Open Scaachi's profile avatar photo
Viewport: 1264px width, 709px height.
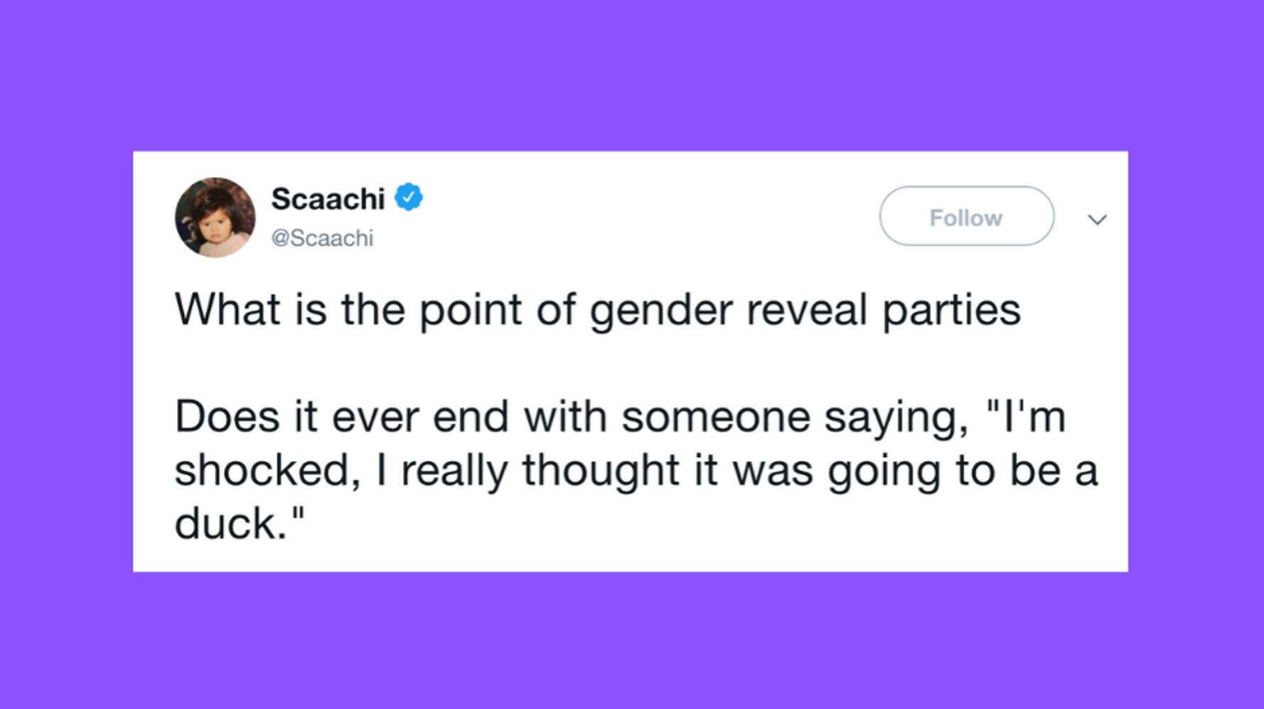tap(215, 218)
